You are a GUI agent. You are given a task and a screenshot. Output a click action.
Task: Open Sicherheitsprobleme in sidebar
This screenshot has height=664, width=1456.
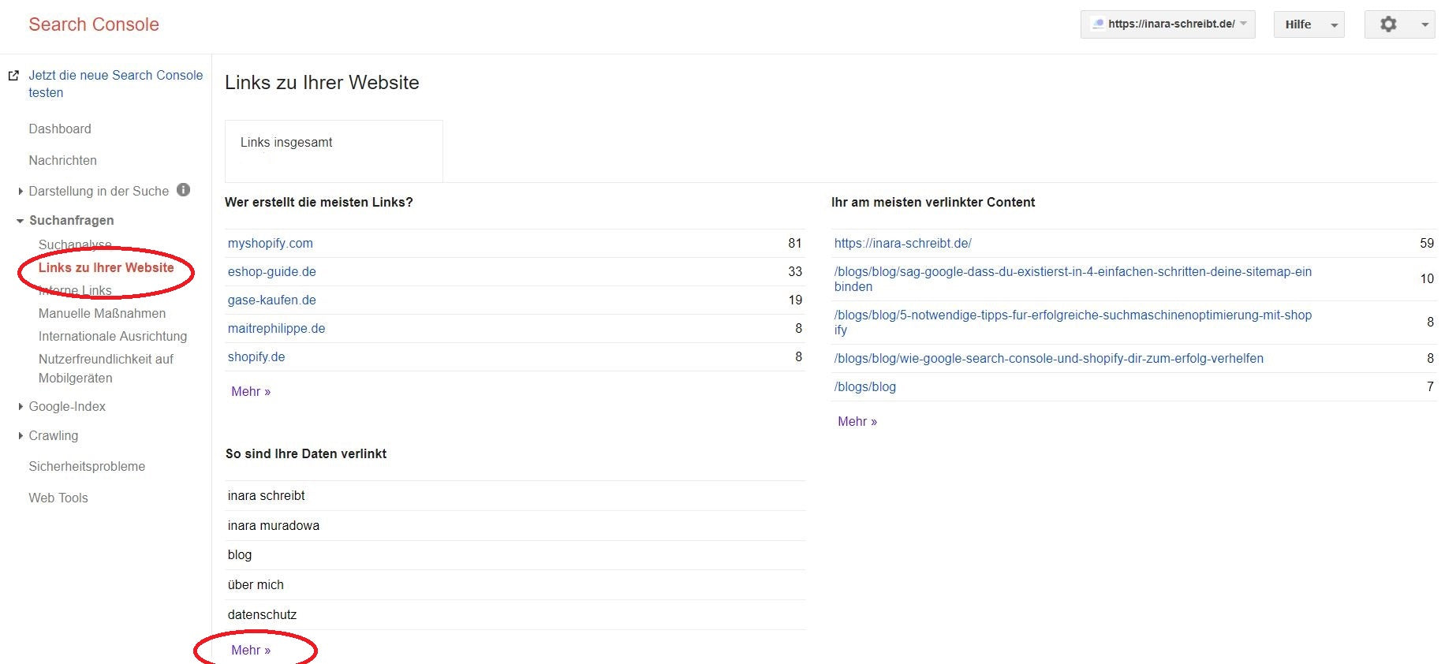tap(87, 466)
